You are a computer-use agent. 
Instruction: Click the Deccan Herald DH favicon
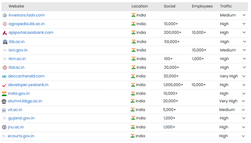[x=4, y=76]
